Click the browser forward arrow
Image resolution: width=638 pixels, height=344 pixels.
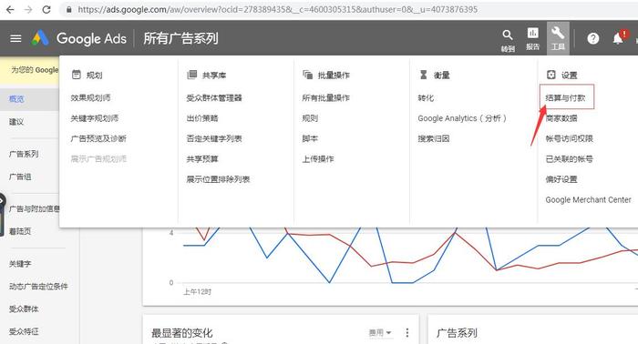[x=28, y=9]
